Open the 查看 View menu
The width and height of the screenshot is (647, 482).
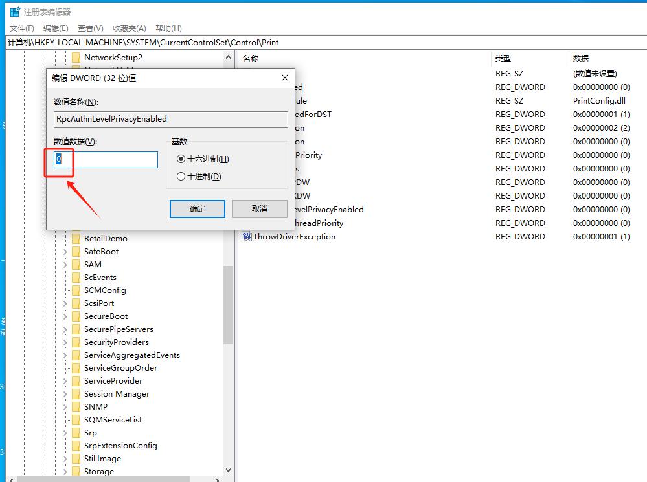[89, 28]
